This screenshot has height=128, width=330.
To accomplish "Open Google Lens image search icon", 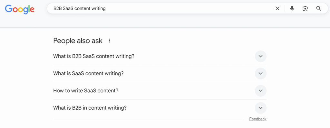I will (305, 8).
